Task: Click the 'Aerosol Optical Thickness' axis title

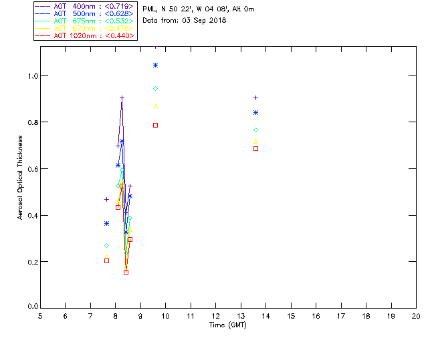Action: click(x=20, y=178)
